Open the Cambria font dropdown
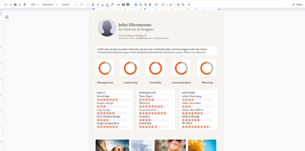The image size is (305, 151). [x=69, y=5]
